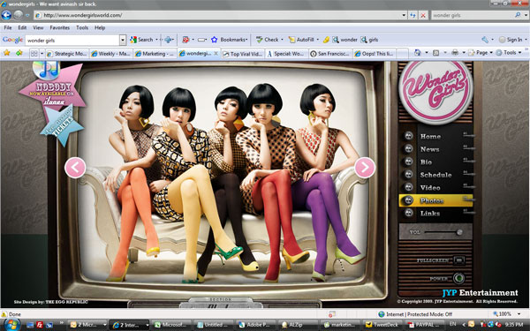Open the Favorites Center star icon

[7, 53]
